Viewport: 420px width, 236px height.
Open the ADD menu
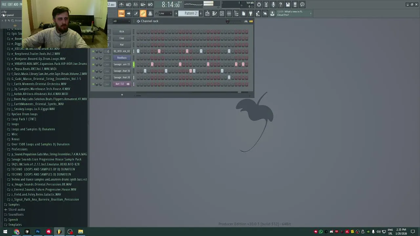coord(16,5)
